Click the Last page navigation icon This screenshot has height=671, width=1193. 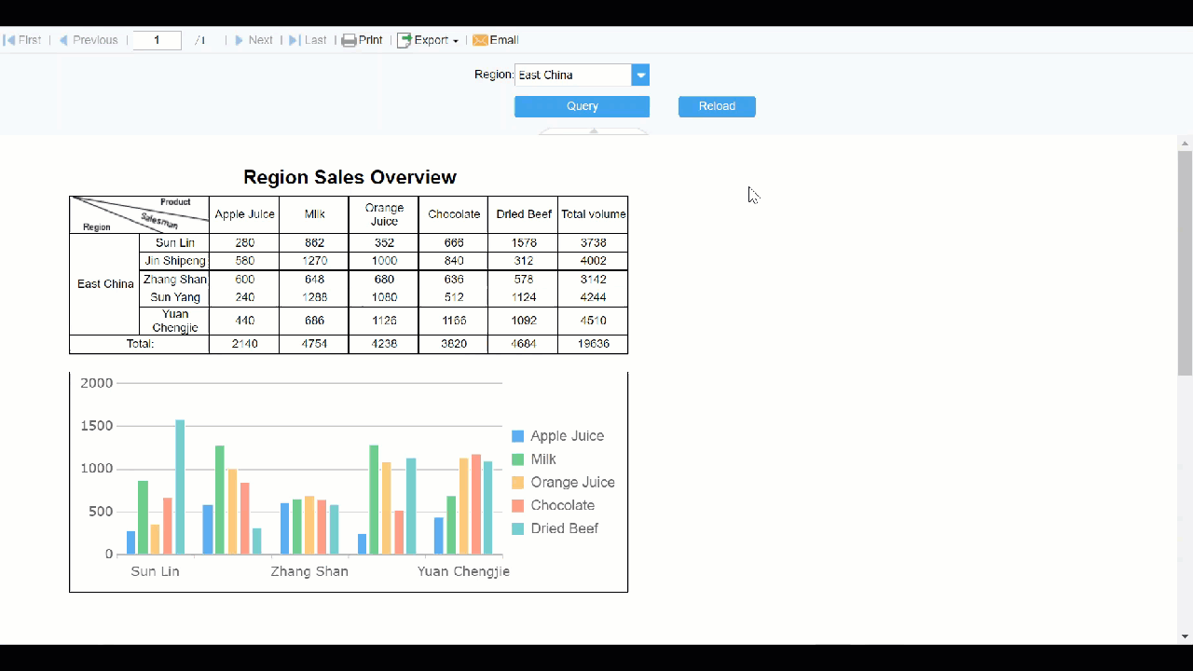pyautogui.click(x=295, y=39)
